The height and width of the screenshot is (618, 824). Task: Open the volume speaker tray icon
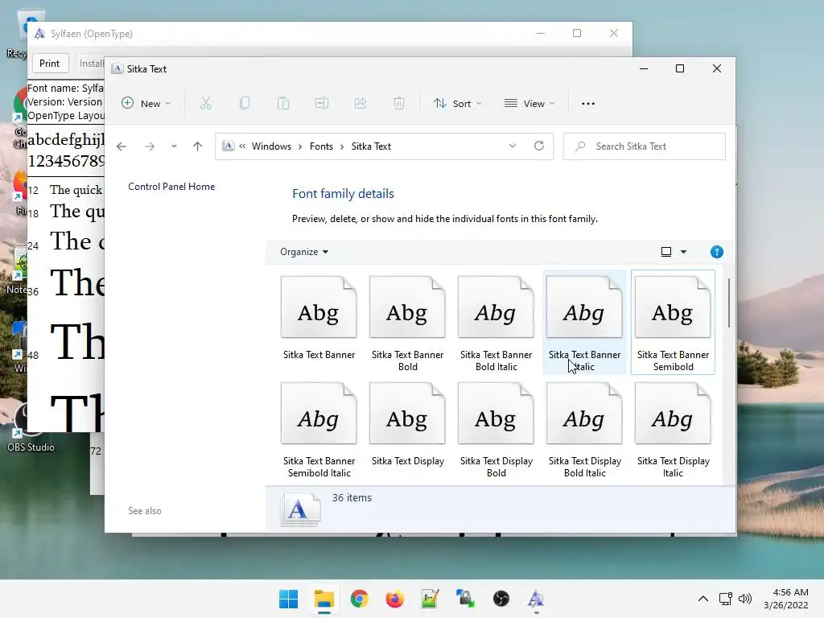pos(745,599)
